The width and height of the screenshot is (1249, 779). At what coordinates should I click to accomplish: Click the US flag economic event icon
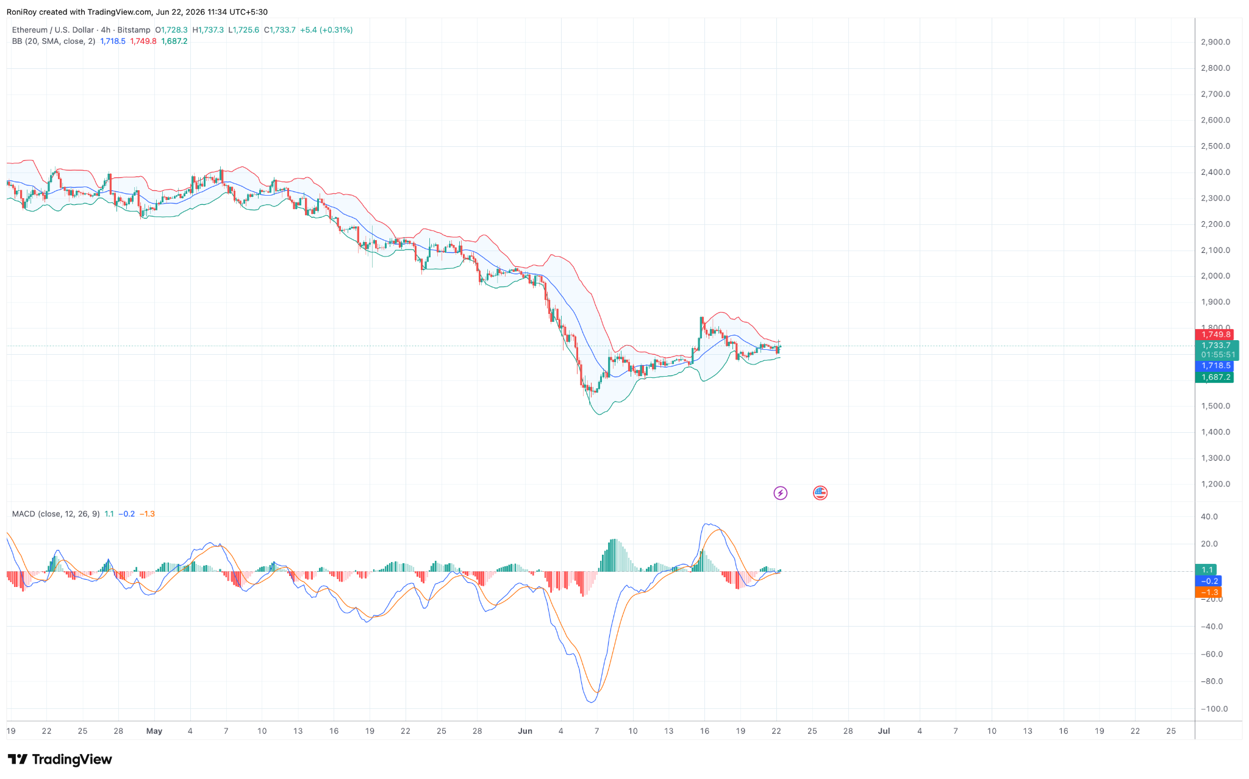[x=820, y=493]
